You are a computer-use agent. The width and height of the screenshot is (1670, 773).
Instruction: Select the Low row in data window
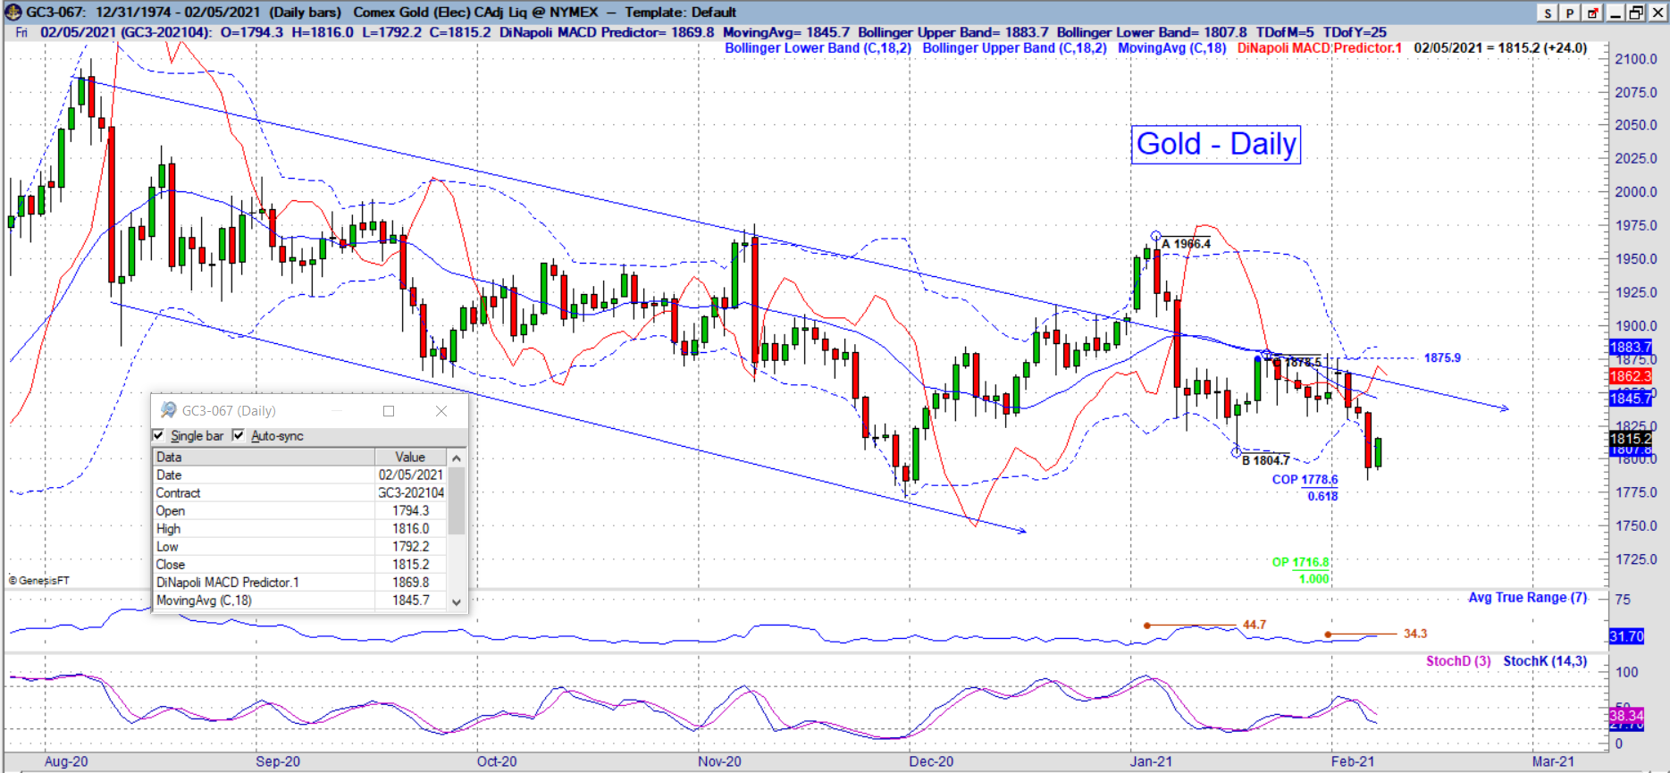300,547
